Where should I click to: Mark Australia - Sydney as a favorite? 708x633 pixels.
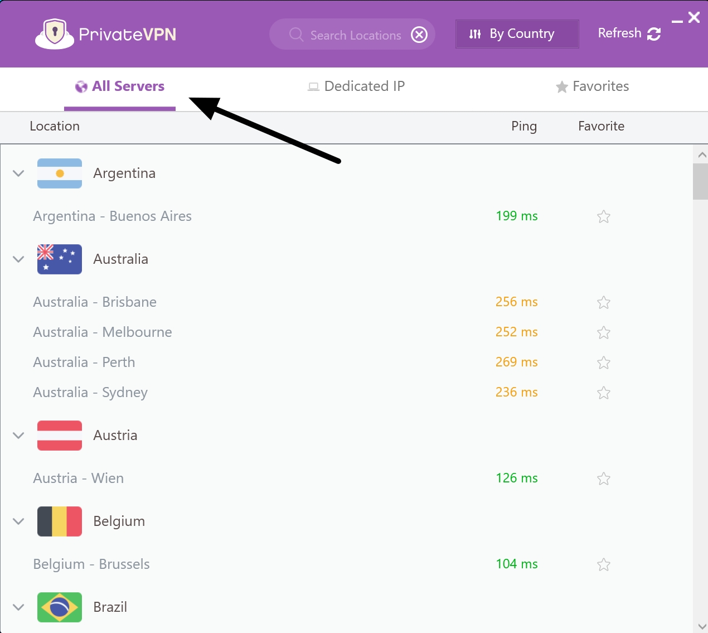tap(604, 393)
